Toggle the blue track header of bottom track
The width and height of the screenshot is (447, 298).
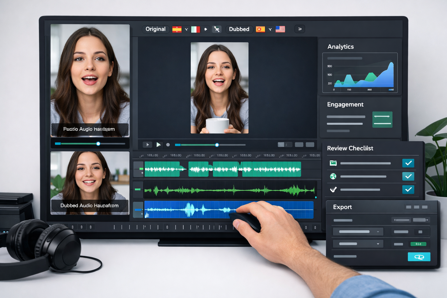click(138, 210)
